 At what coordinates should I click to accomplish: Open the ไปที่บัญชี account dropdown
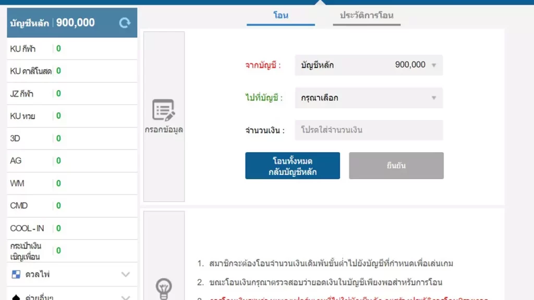[368, 97]
